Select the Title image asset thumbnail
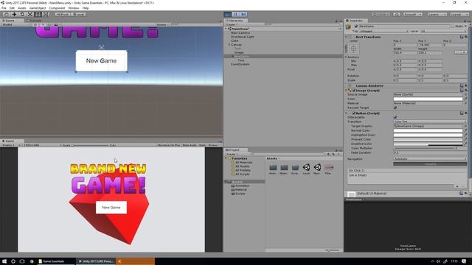 [328, 167]
